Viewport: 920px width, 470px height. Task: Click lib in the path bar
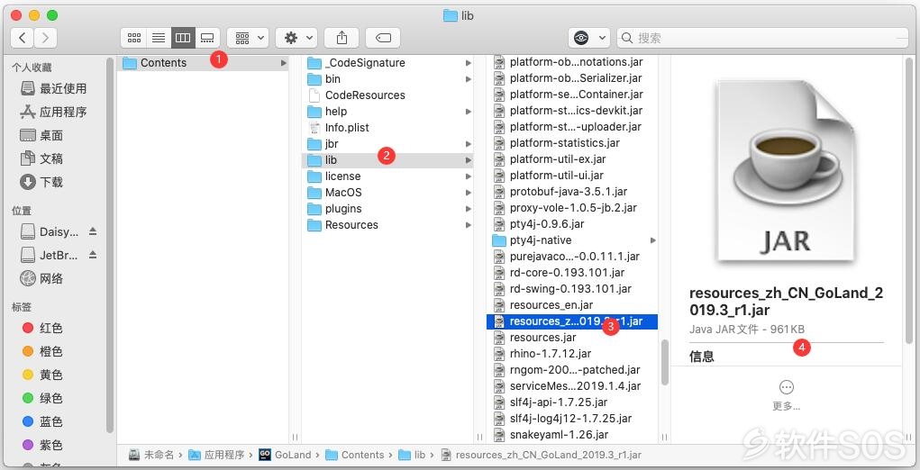click(x=413, y=455)
